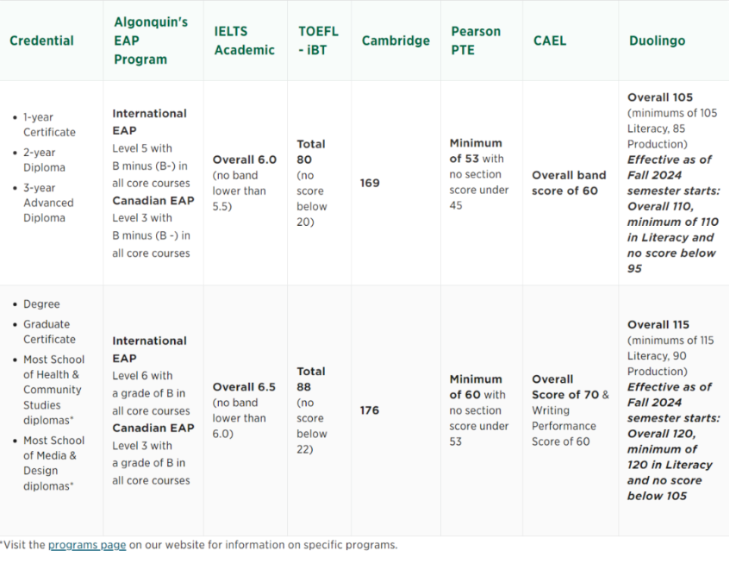Screen dimensions: 736x563
Task: Click the Overall 6.0 IELTS text
Action: coord(244,160)
